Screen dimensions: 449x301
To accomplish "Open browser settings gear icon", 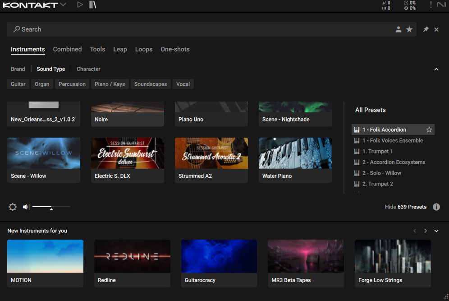I will pos(13,207).
